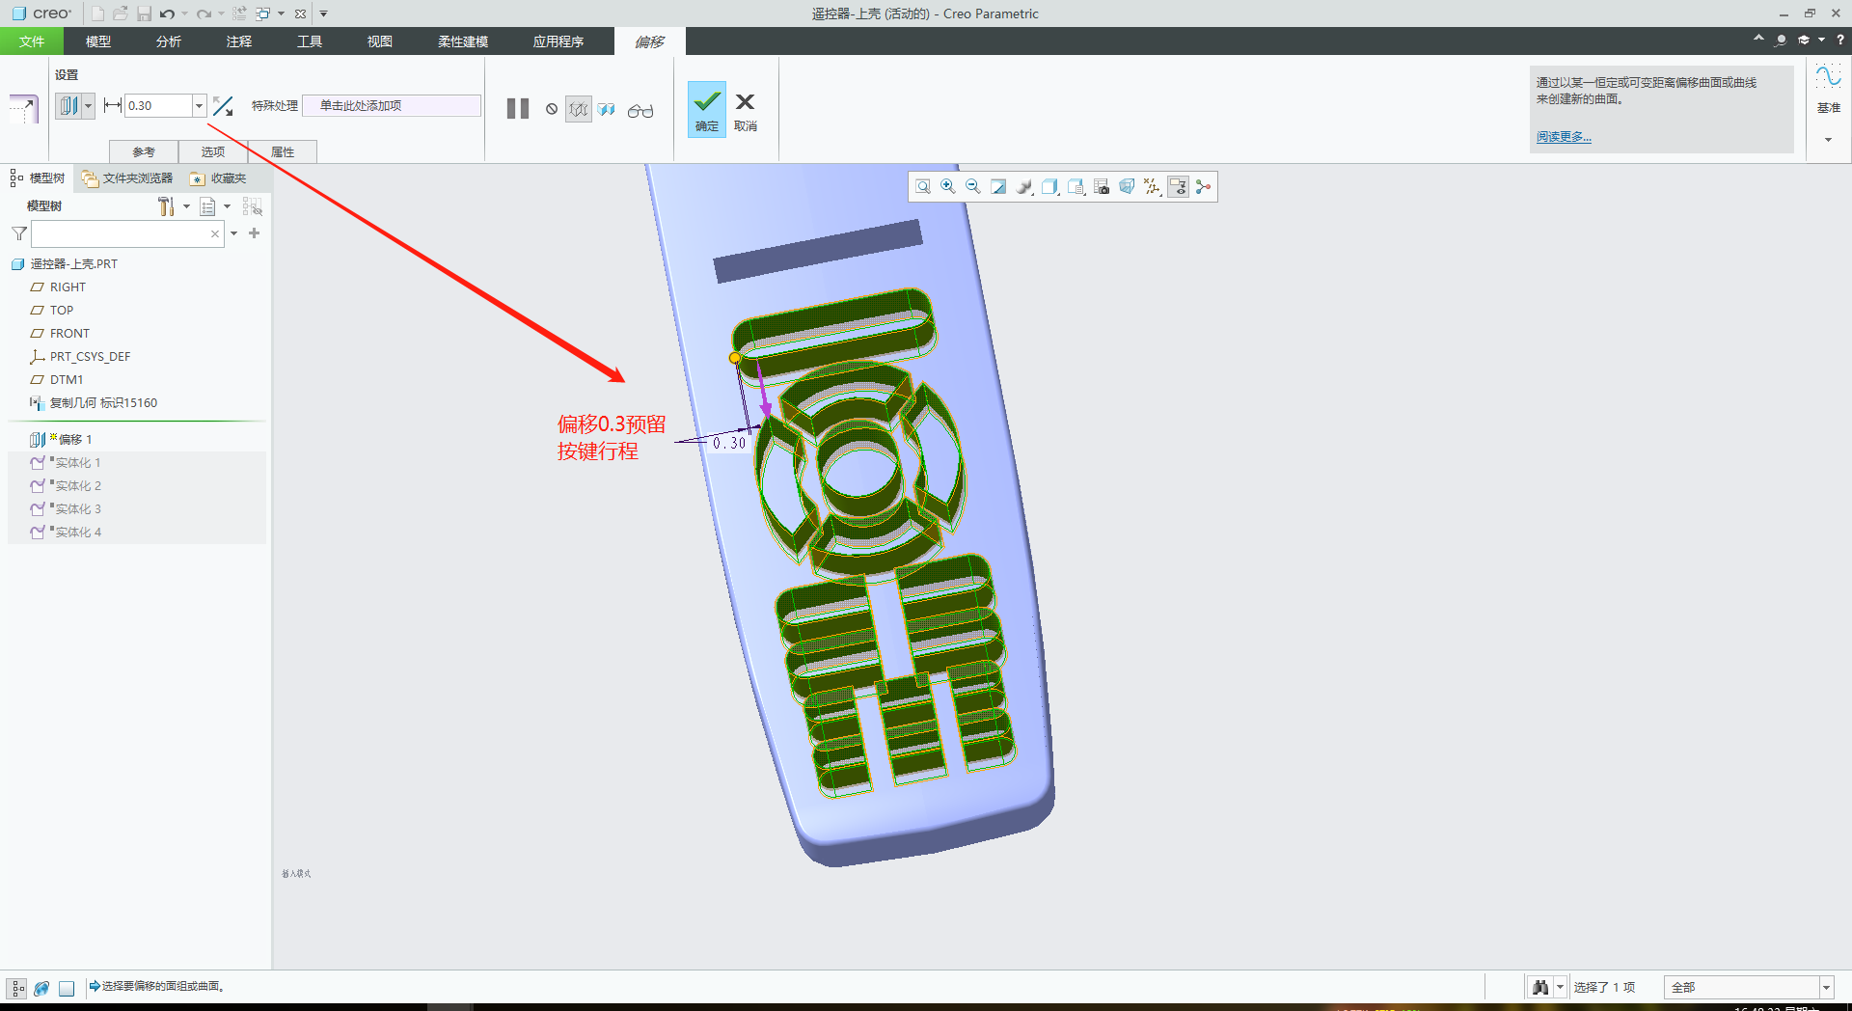Click the 阅读更多 link

1564,137
